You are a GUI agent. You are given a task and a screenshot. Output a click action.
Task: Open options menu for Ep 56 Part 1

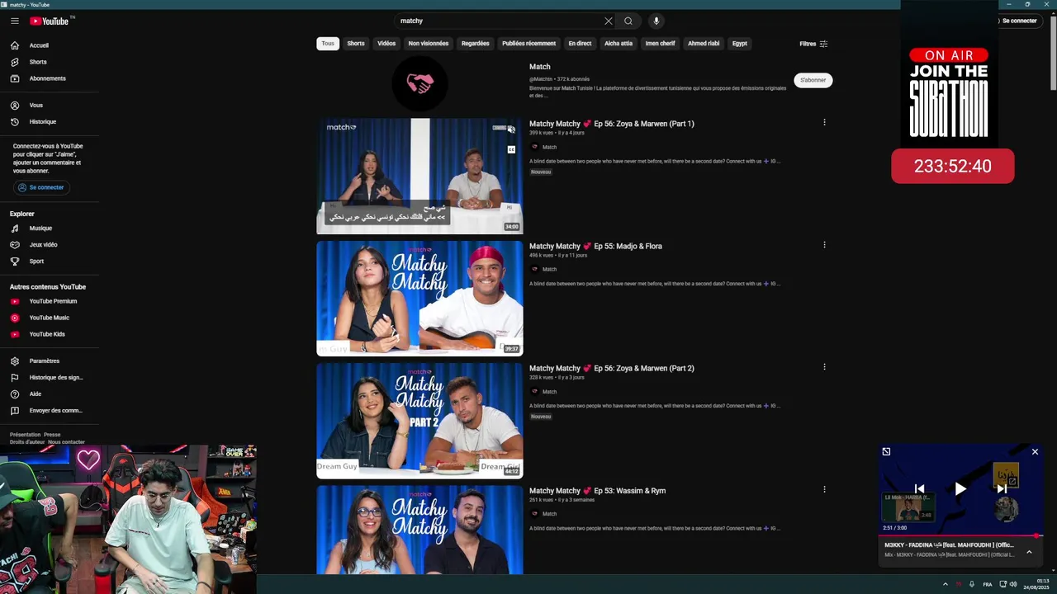pyautogui.click(x=824, y=123)
